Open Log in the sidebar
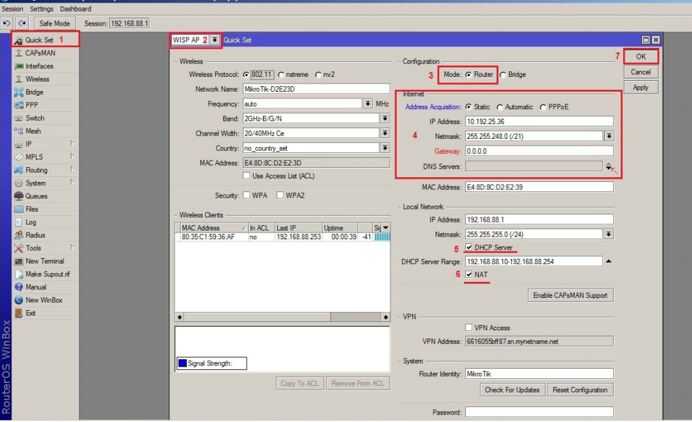Screen dimensions: 692x422 tap(45, 222)
